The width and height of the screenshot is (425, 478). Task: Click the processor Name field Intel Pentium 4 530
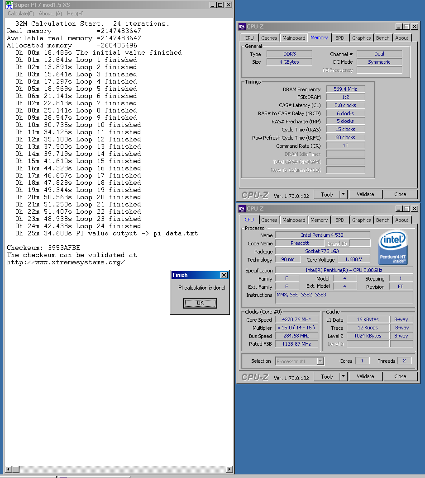pos(322,235)
